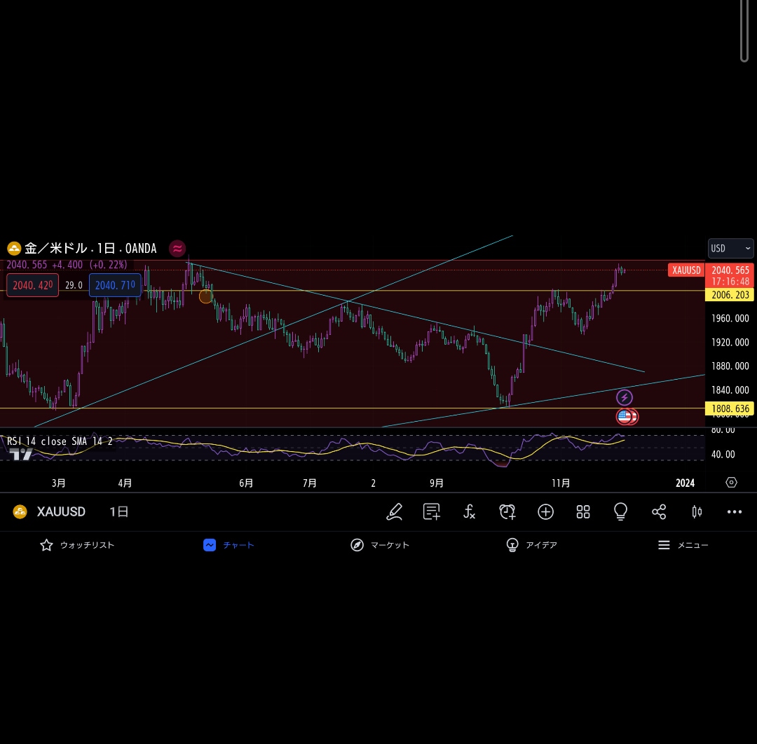Tap the 金/米ドル chart title
Viewport: 757px width, 744px height.
(90, 249)
